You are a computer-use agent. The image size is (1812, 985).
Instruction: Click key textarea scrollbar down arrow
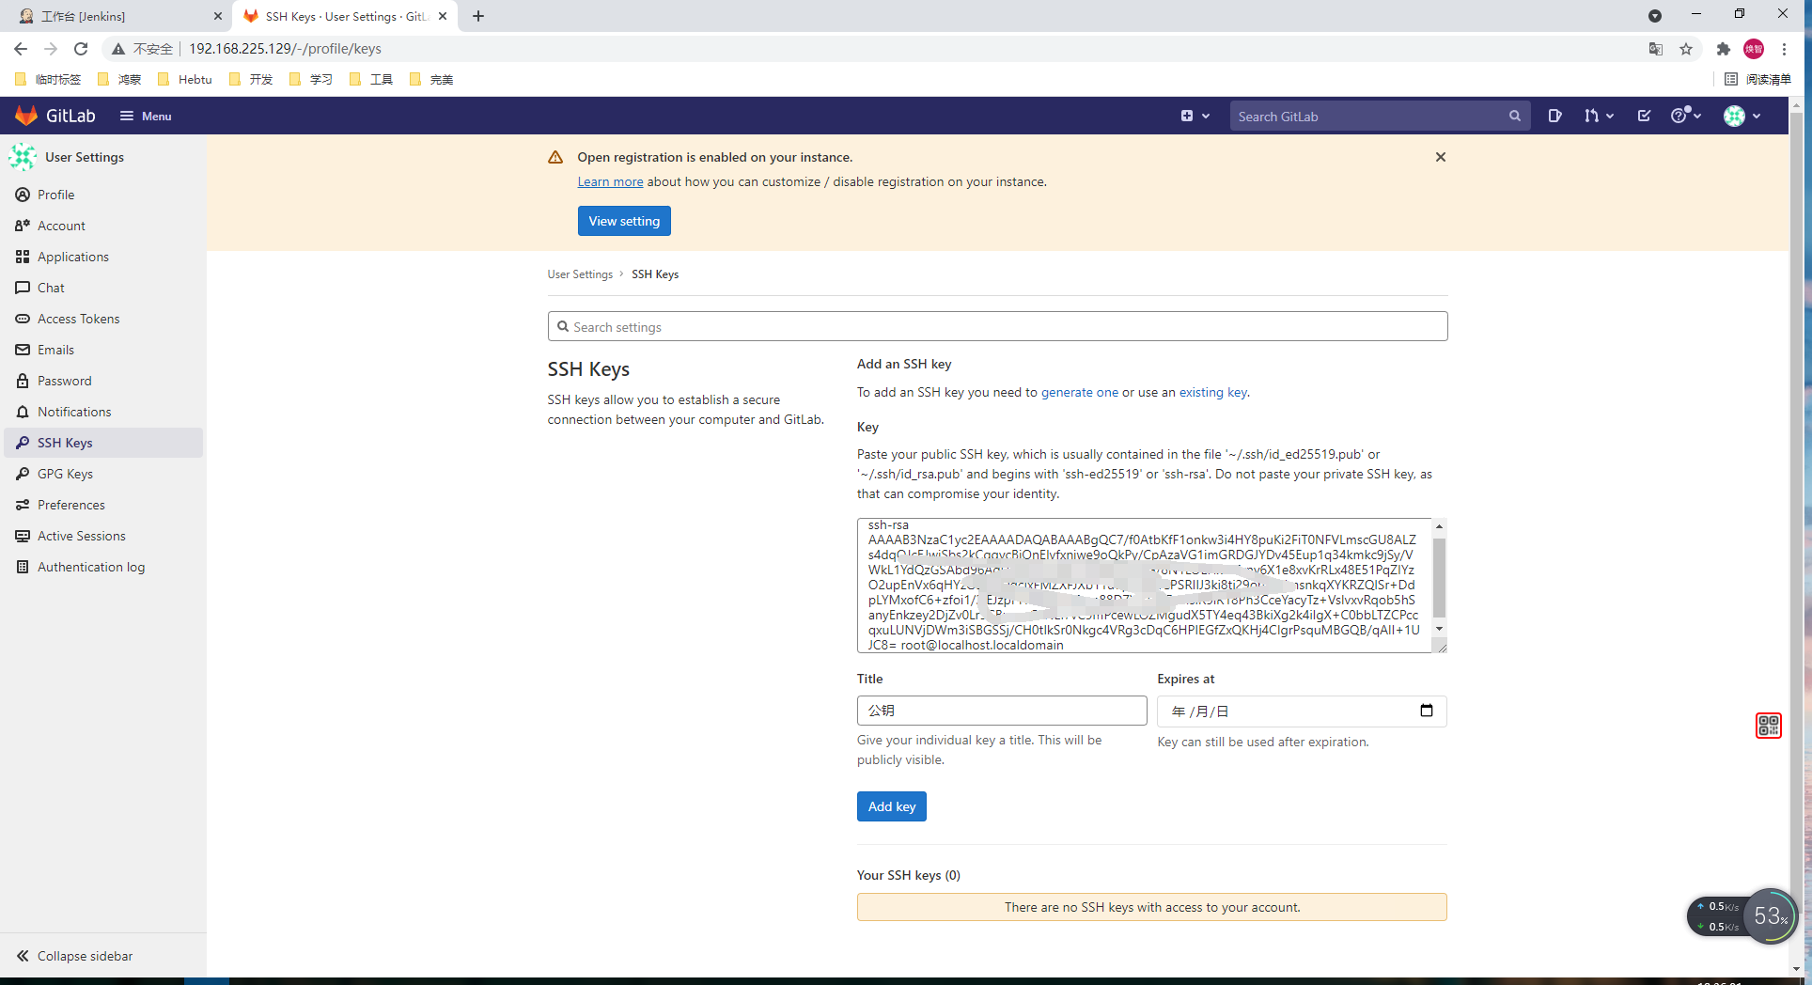click(1439, 629)
